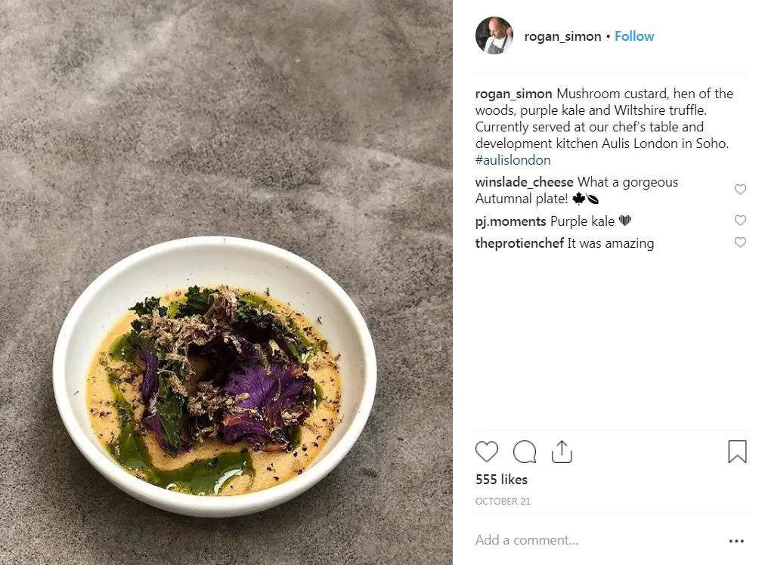Visit theprotienchef's profile

click(519, 243)
